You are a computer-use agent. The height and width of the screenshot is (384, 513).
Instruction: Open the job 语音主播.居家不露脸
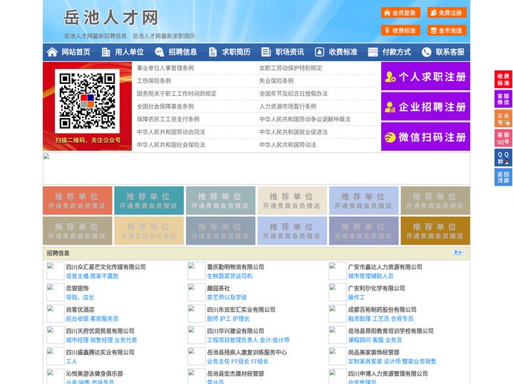click(92, 276)
